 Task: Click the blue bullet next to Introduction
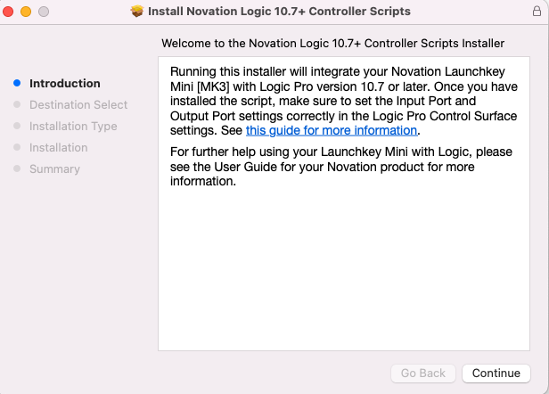[17, 83]
